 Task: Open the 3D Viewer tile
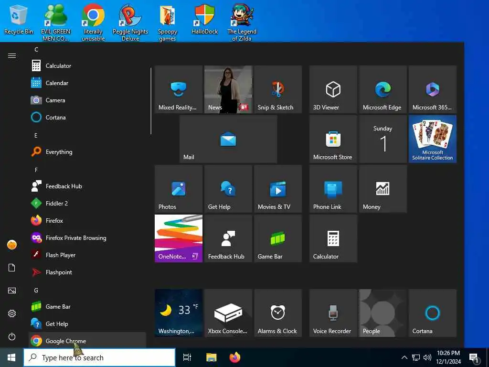(x=333, y=89)
